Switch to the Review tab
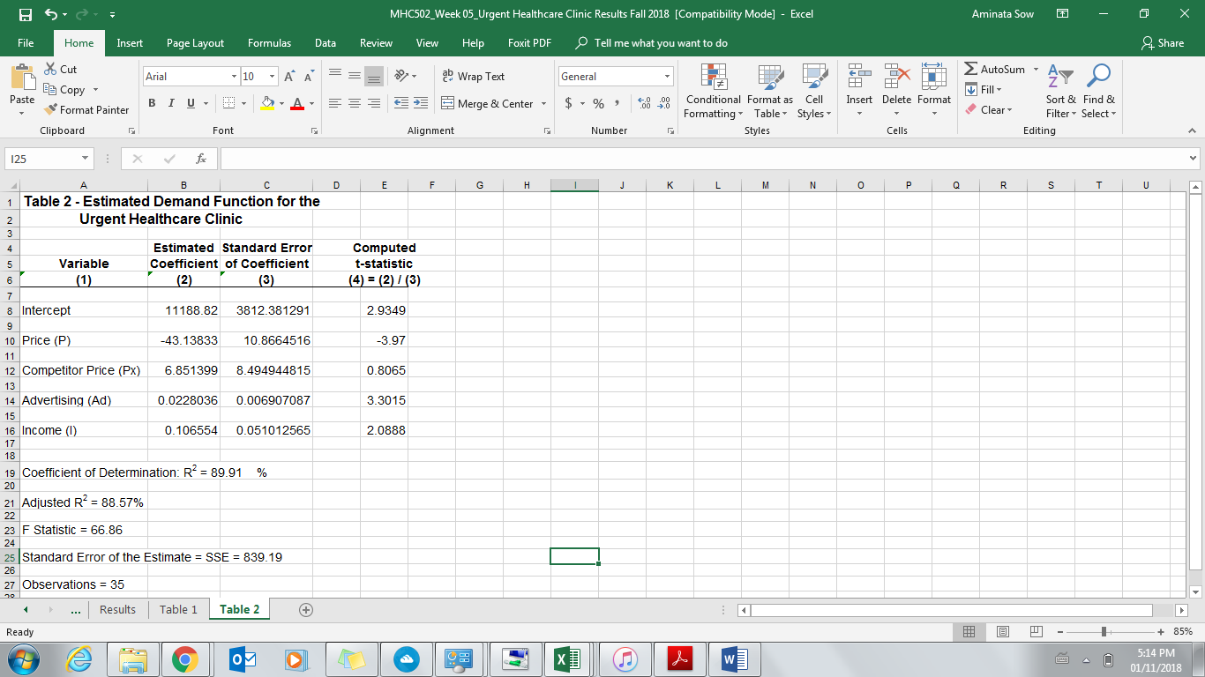This screenshot has height=677, width=1205. pos(377,43)
